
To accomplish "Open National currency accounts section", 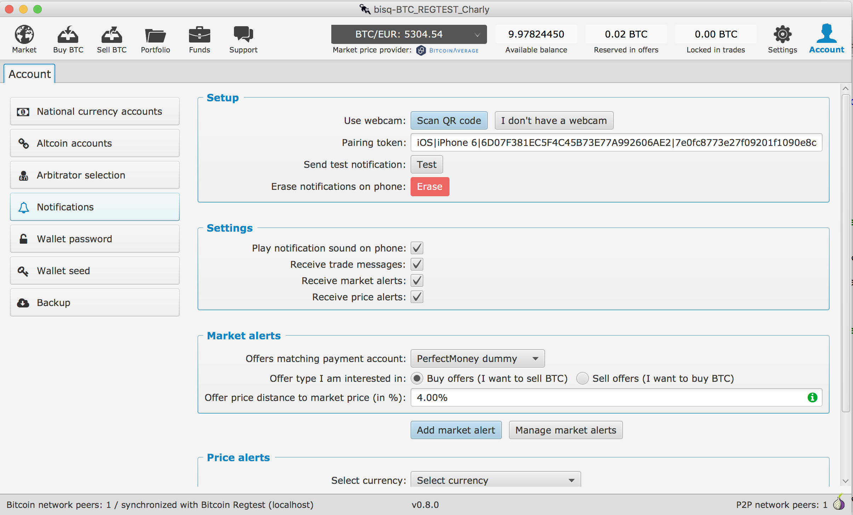I will pyautogui.click(x=95, y=111).
